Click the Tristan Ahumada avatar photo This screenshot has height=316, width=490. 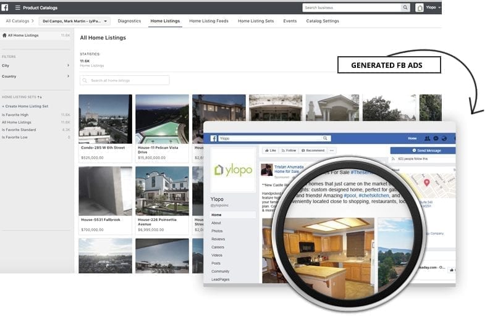267,170
